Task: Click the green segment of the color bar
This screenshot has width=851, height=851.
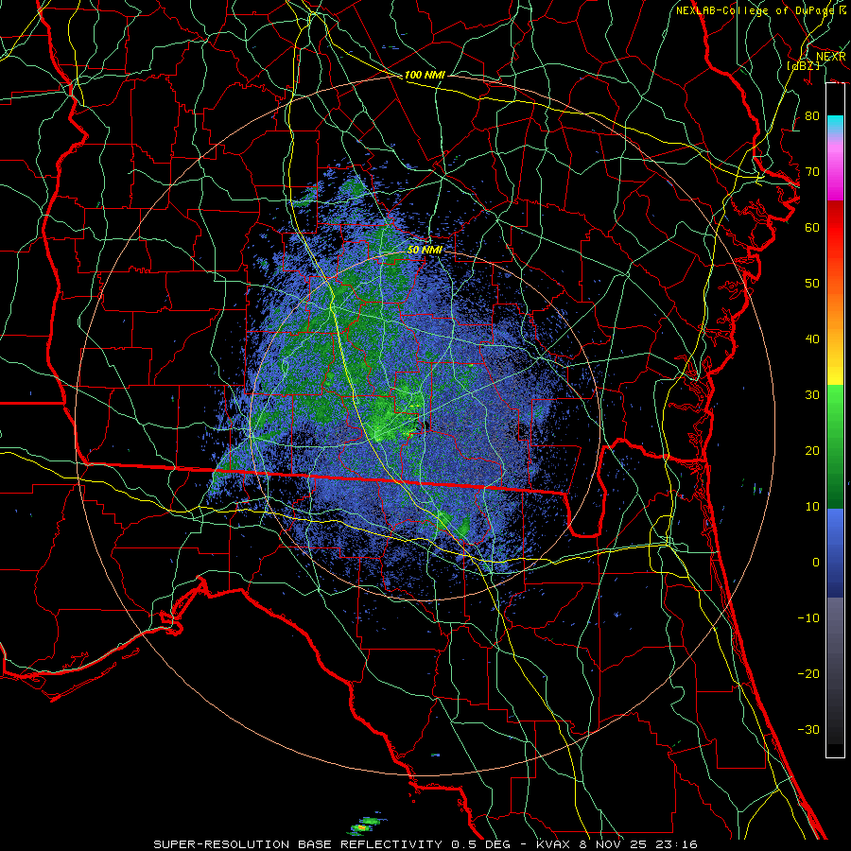Action: (x=835, y=446)
